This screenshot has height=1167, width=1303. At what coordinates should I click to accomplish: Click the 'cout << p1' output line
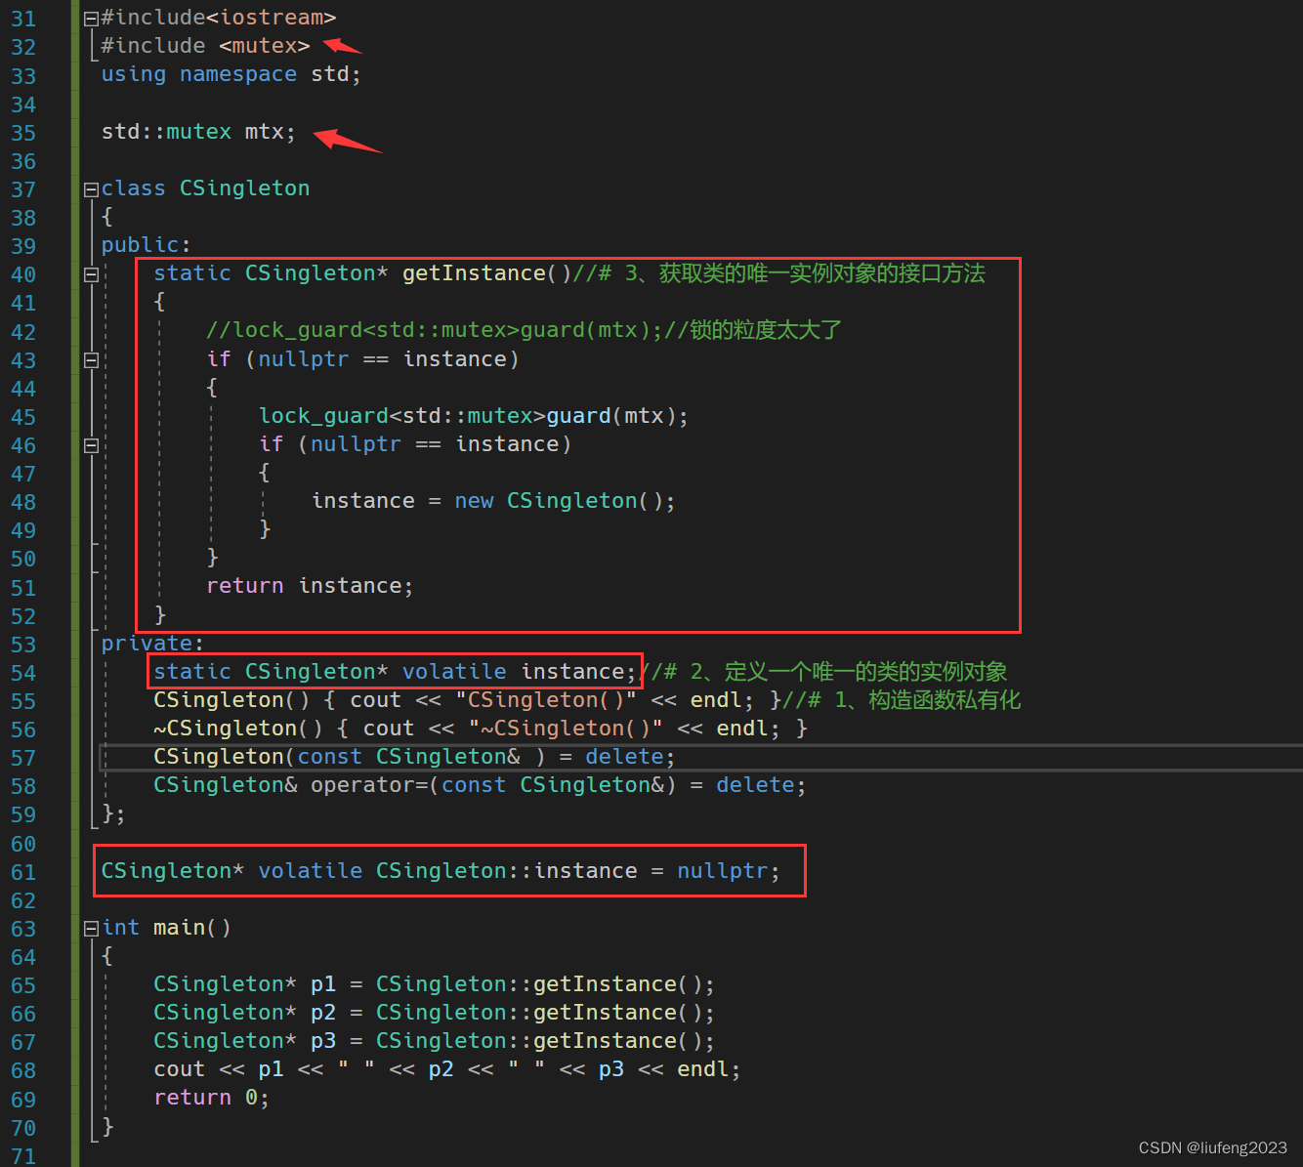(x=447, y=1069)
